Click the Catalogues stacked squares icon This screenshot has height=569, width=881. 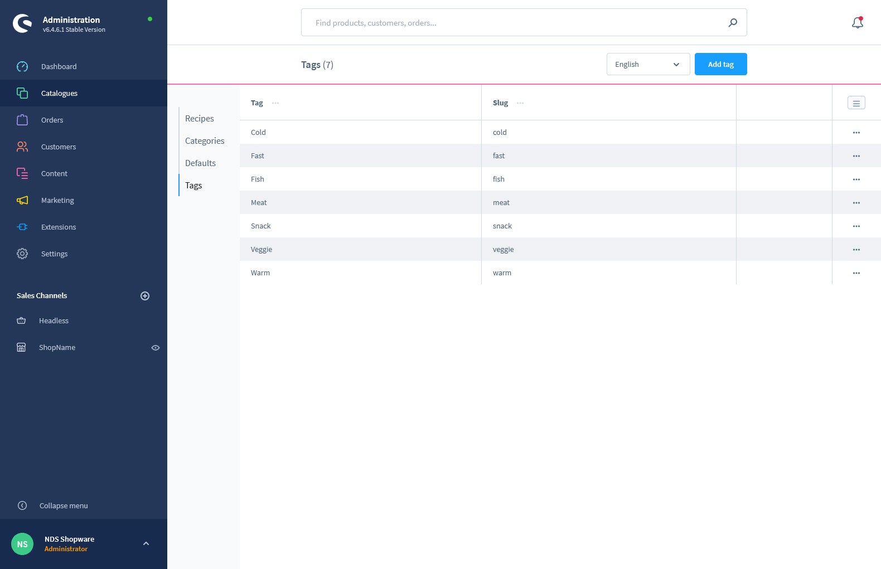tap(22, 93)
